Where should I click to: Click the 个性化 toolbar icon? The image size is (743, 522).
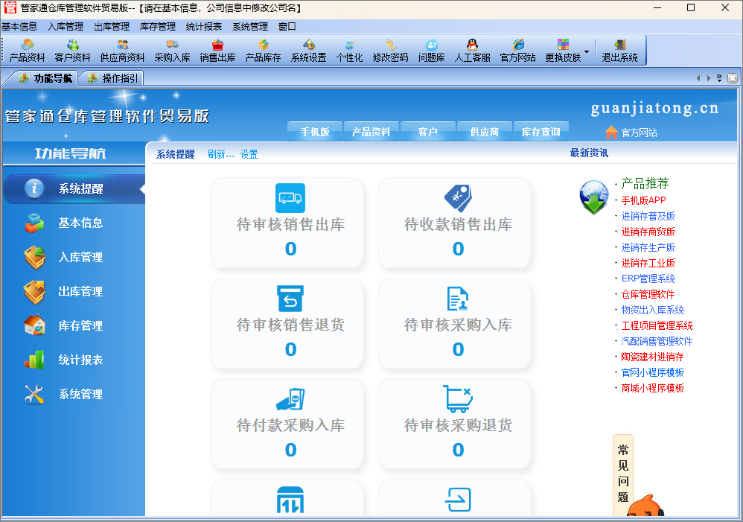click(x=349, y=51)
